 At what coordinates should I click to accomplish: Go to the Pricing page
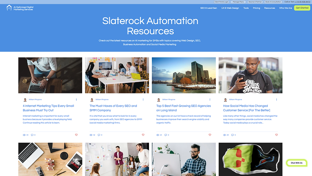(257, 8)
